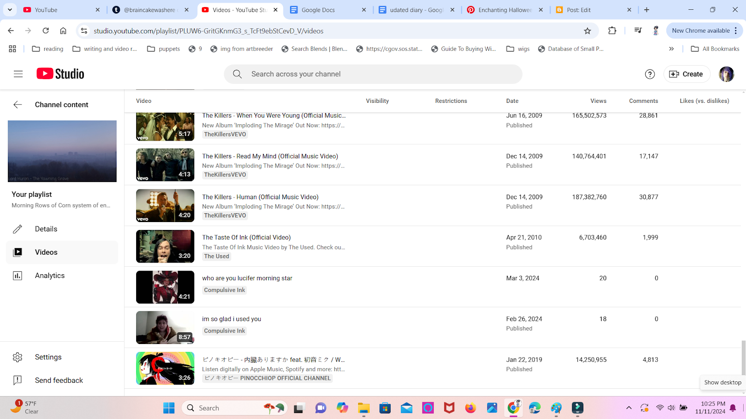
Task: Click the Create button
Action: point(686,74)
